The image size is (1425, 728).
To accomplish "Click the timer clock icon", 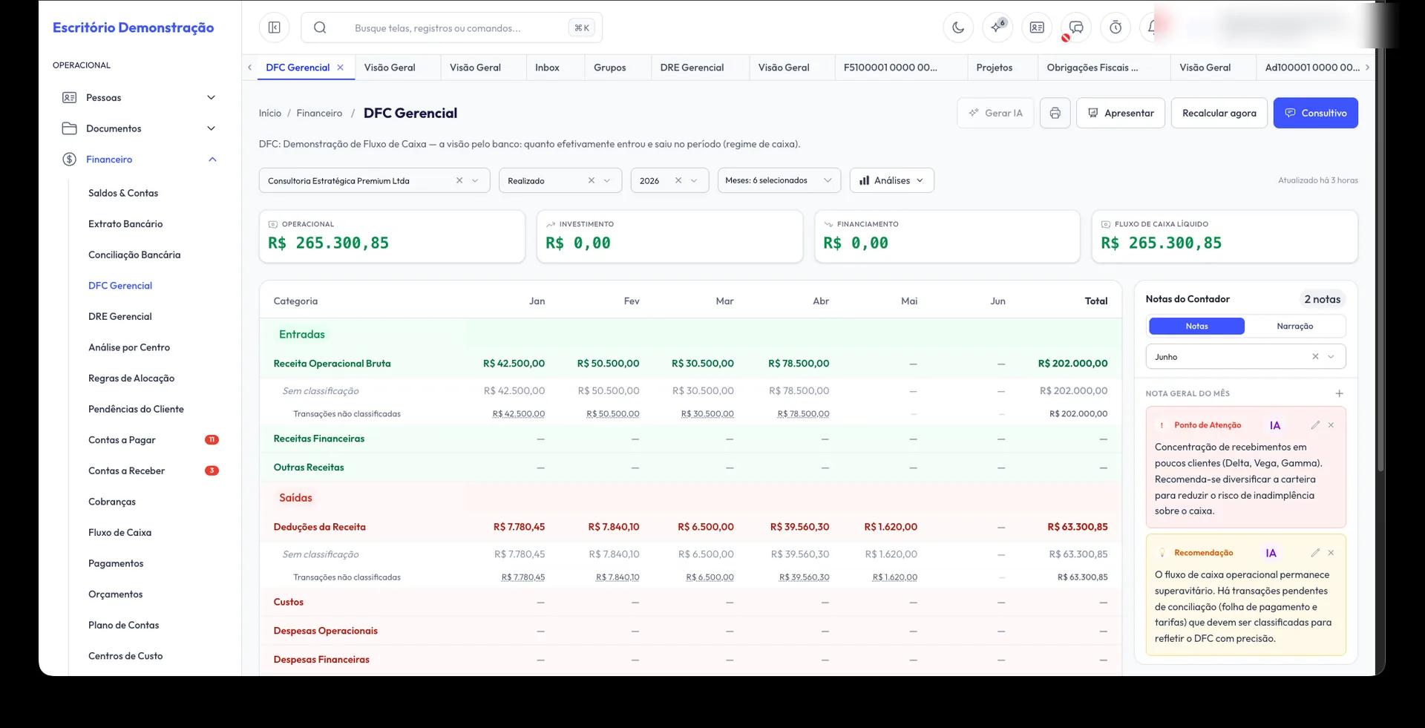I will point(1116,27).
